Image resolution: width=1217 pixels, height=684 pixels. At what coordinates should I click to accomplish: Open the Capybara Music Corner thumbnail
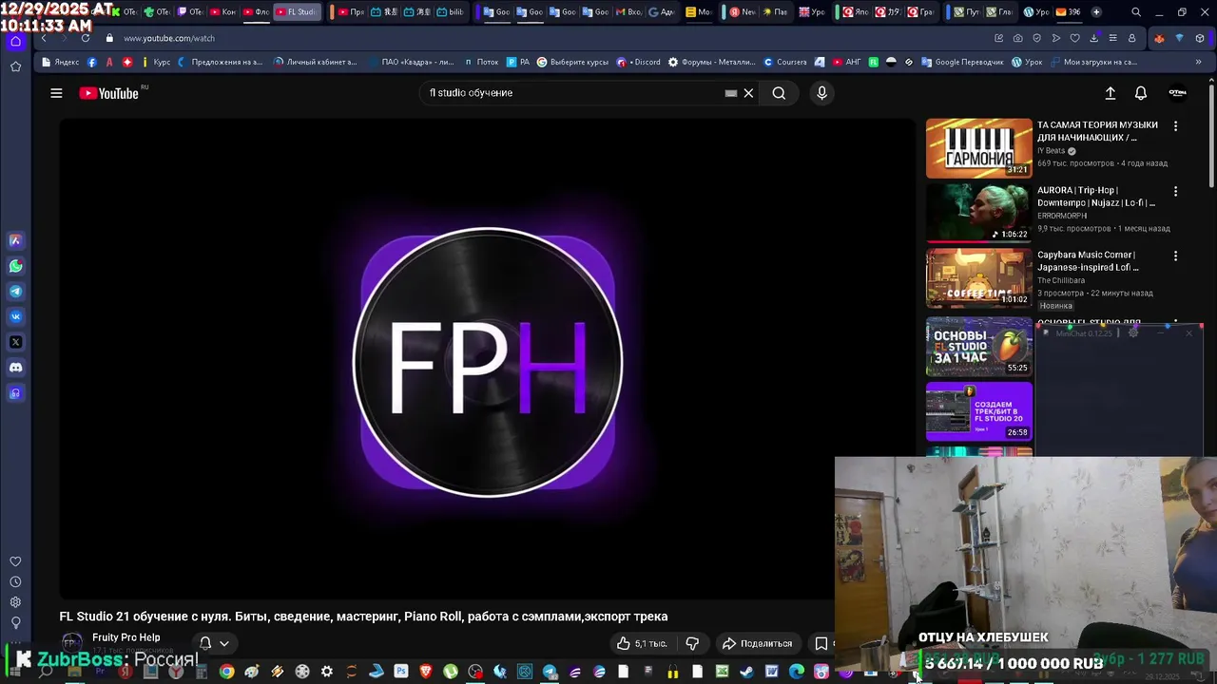click(978, 277)
